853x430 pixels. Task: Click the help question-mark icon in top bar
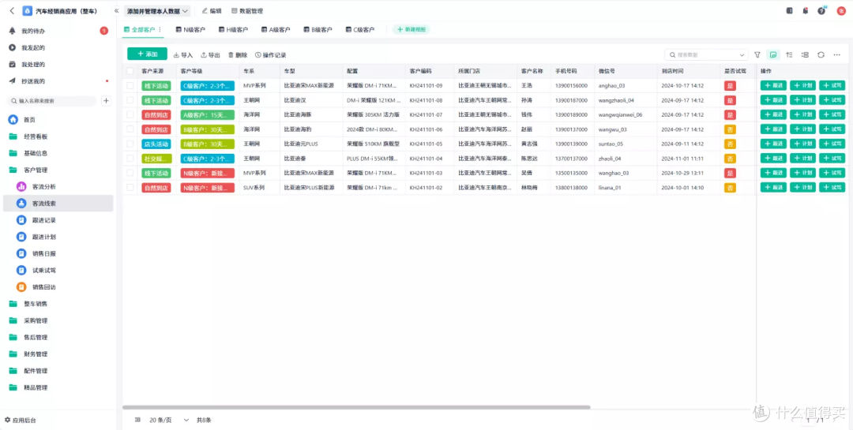[821, 11]
